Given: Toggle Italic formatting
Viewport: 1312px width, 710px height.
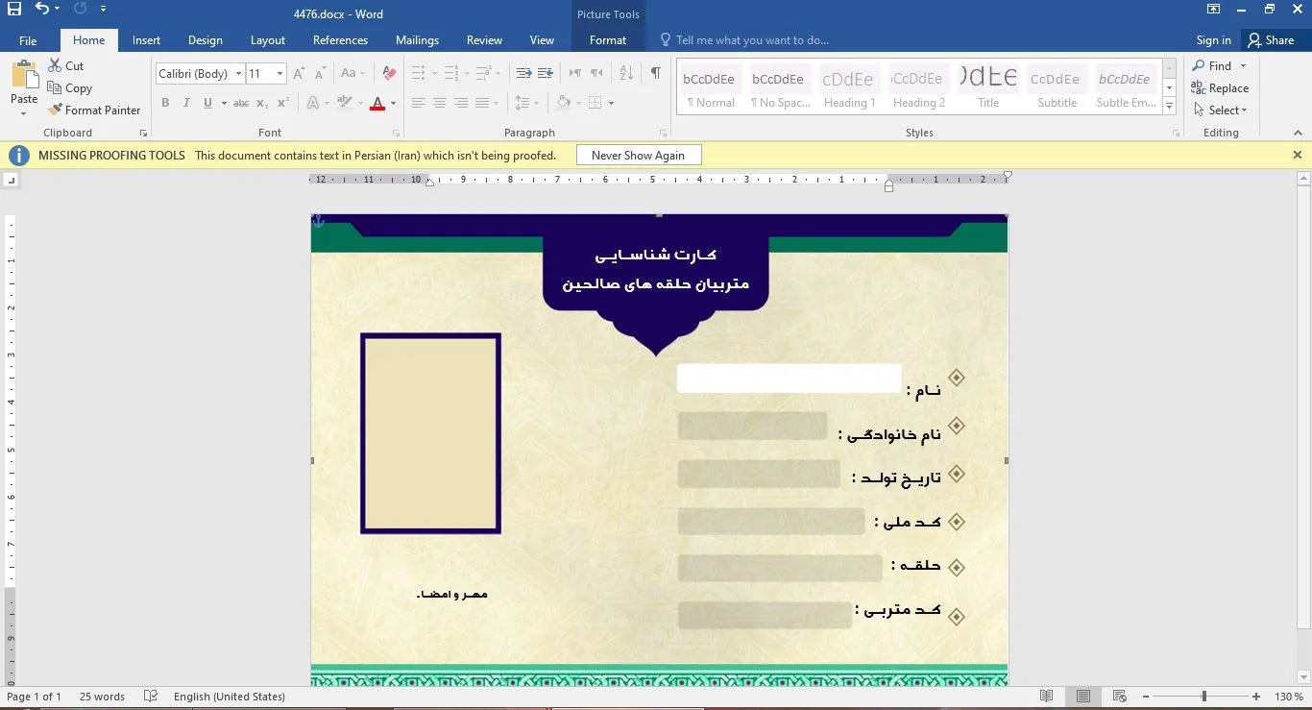Looking at the screenshot, I should tap(186, 103).
